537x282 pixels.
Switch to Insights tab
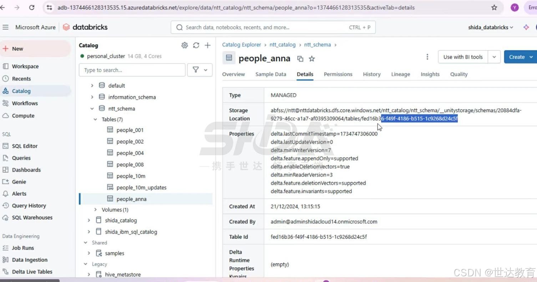[x=430, y=74]
